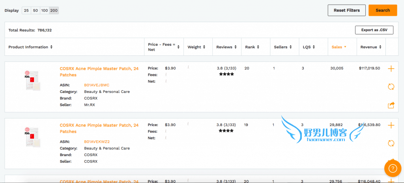The image size is (404, 183).
Task: Select sales value 30,005
Action: (x=337, y=68)
